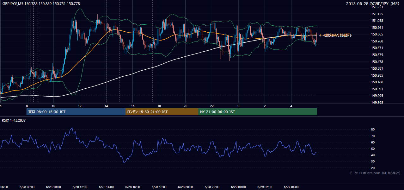Click hour tick '10' under the price chart
Image resolution: width=404 pixels, height=190 pixels.
pyautogui.click(x=53, y=106)
